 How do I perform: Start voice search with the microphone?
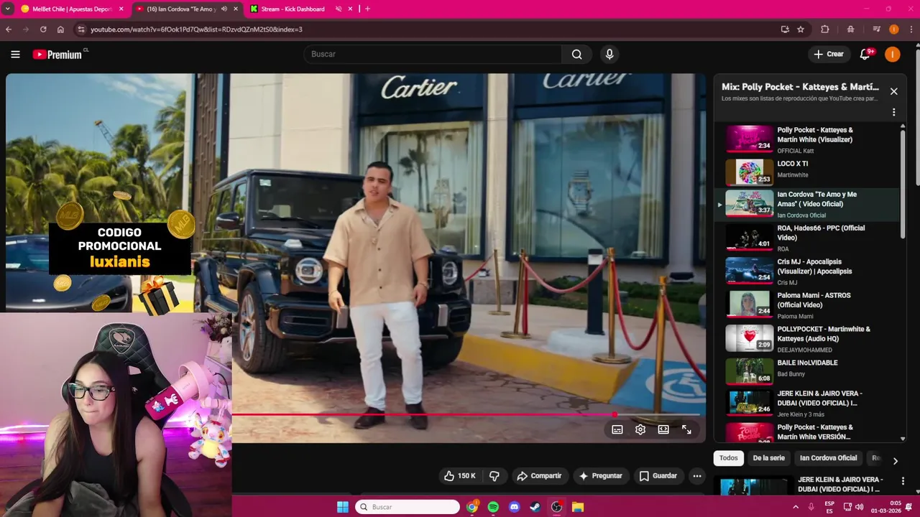609,54
